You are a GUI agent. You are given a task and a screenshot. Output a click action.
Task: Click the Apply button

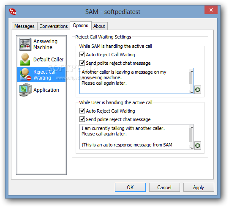(199, 187)
